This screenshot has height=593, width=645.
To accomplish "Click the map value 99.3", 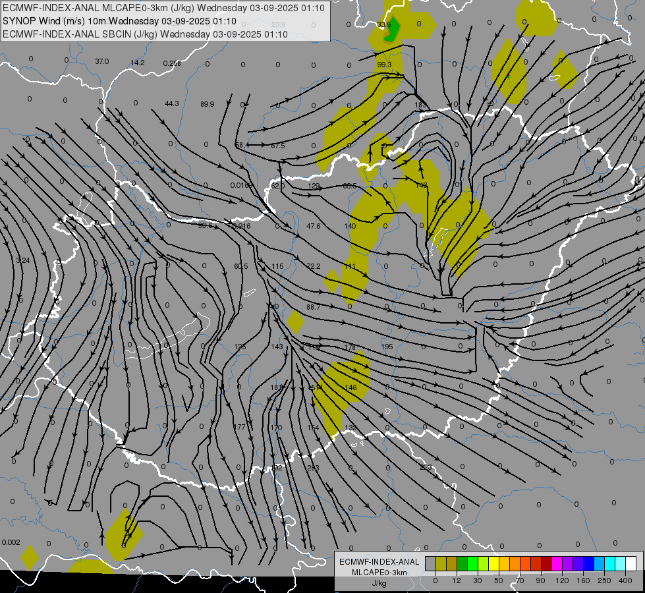I will 384,65.
